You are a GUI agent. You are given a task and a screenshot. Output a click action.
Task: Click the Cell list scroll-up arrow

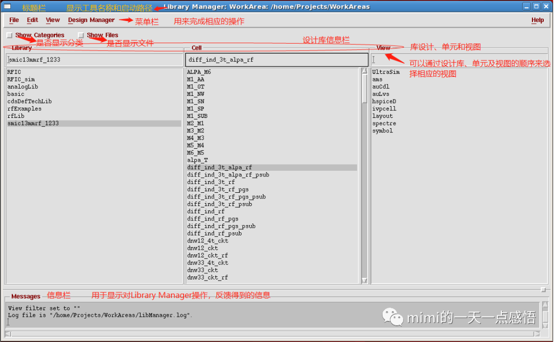coord(365,71)
